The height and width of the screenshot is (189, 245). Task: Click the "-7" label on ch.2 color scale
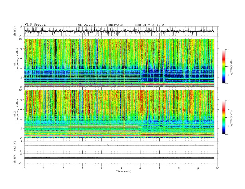[x=228, y=134]
